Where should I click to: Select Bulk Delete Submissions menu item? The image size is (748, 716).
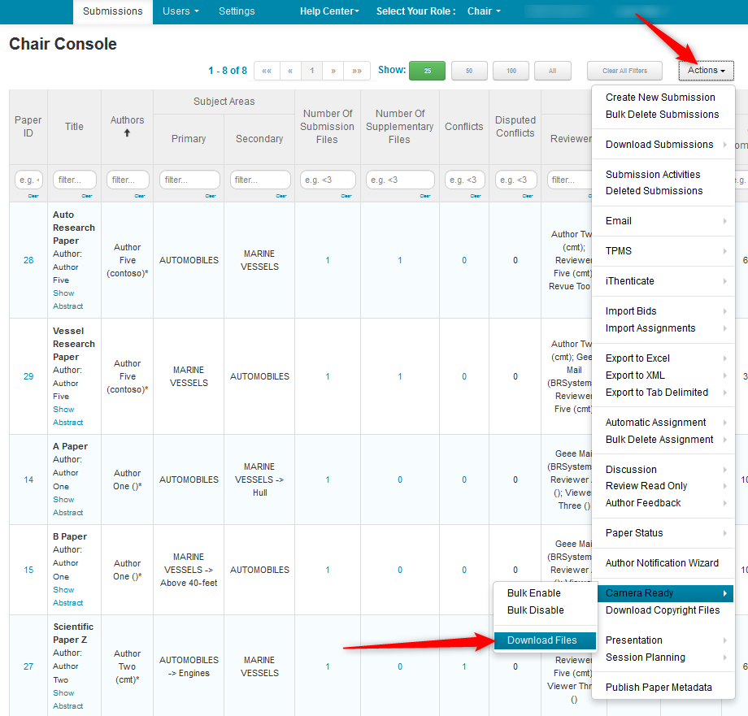[x=662, y=115]
